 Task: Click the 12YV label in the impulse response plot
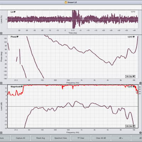[x=133, y=12]
